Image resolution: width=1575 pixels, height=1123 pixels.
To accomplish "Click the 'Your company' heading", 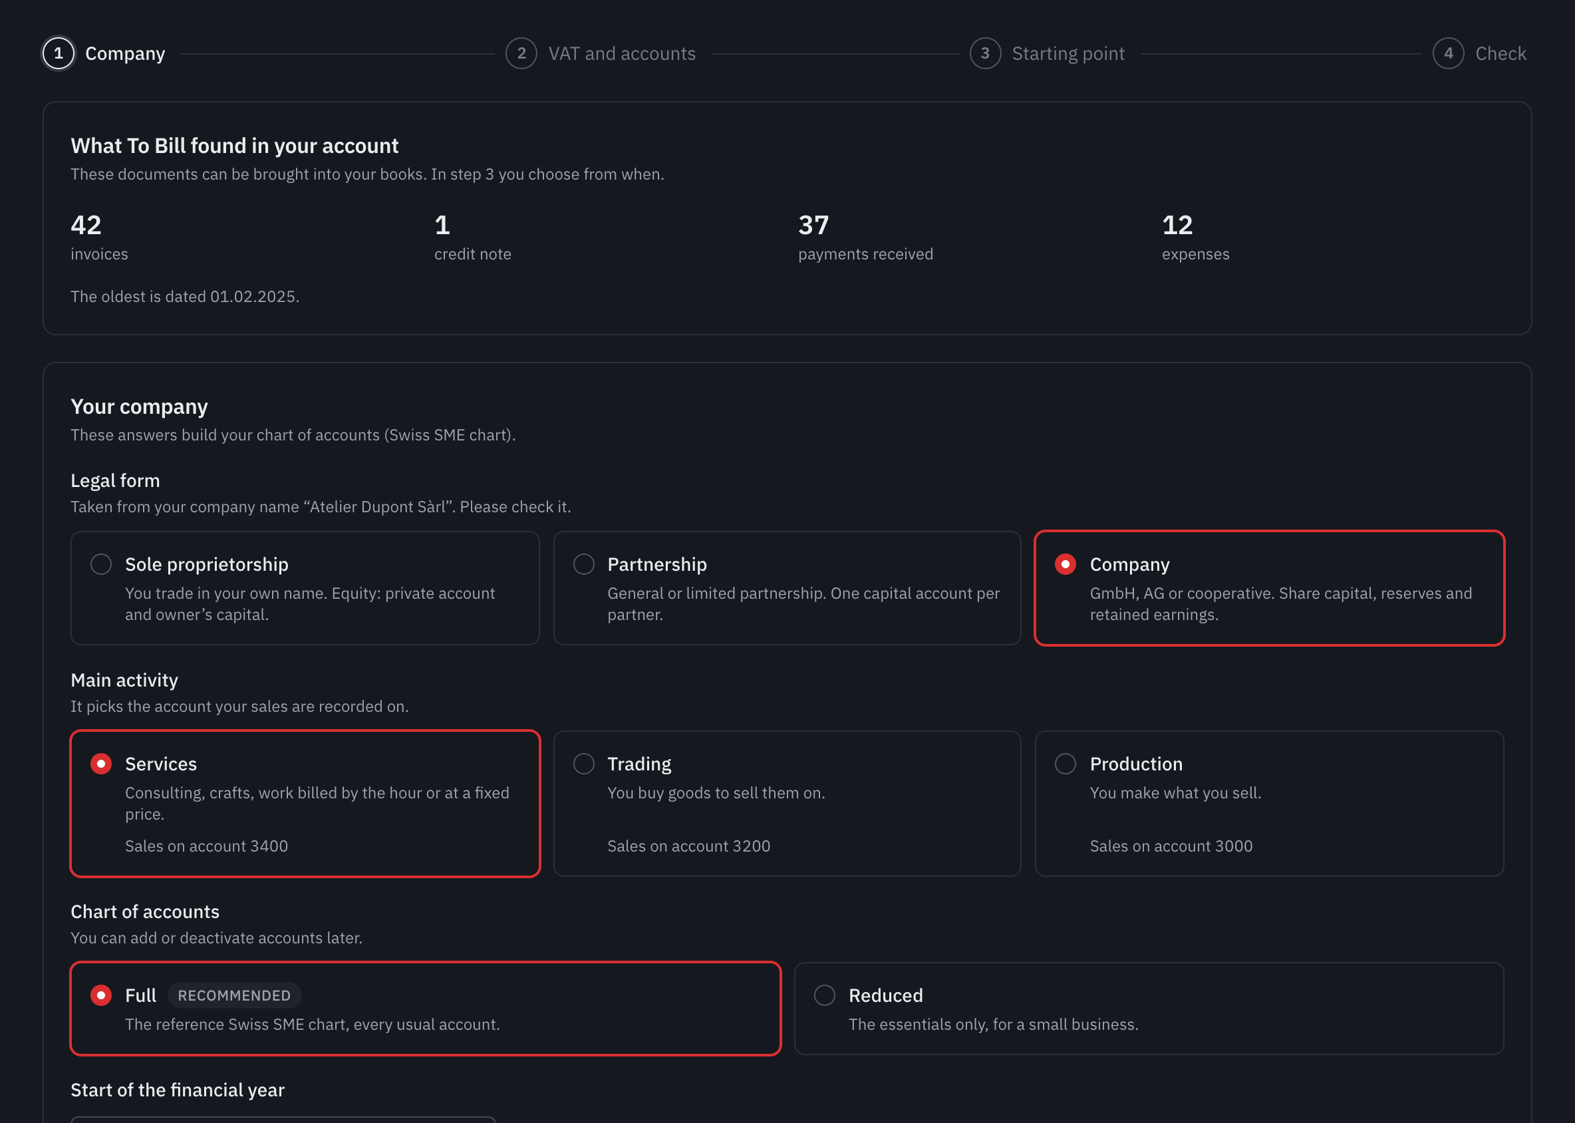I will 139,406.
